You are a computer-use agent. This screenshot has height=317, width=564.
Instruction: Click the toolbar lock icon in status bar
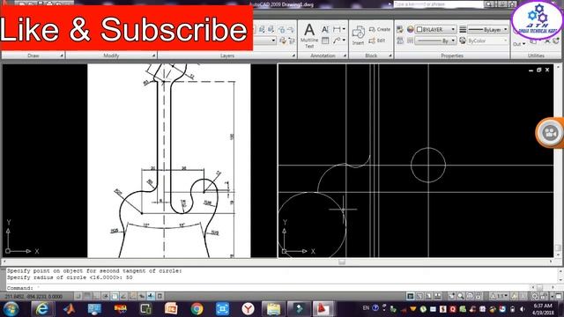pos(543,296)
